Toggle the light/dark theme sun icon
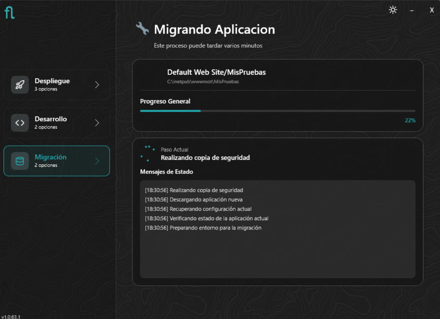 click(393, 10)
